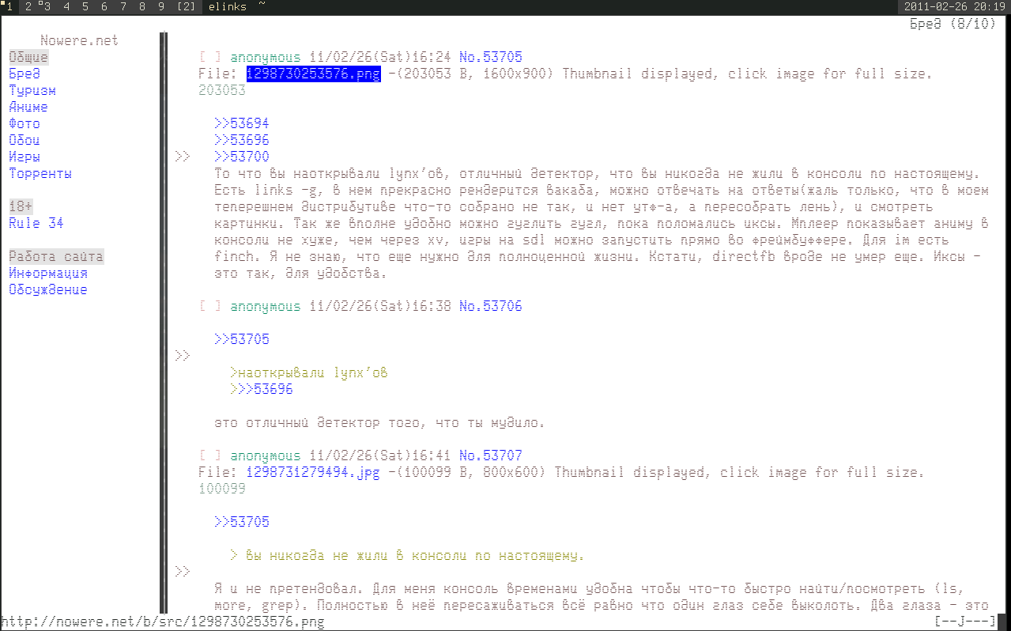This screenshot has height=631, width=1011.
Task: Switch to workspace tag 7
Action: tap(123, 6)
